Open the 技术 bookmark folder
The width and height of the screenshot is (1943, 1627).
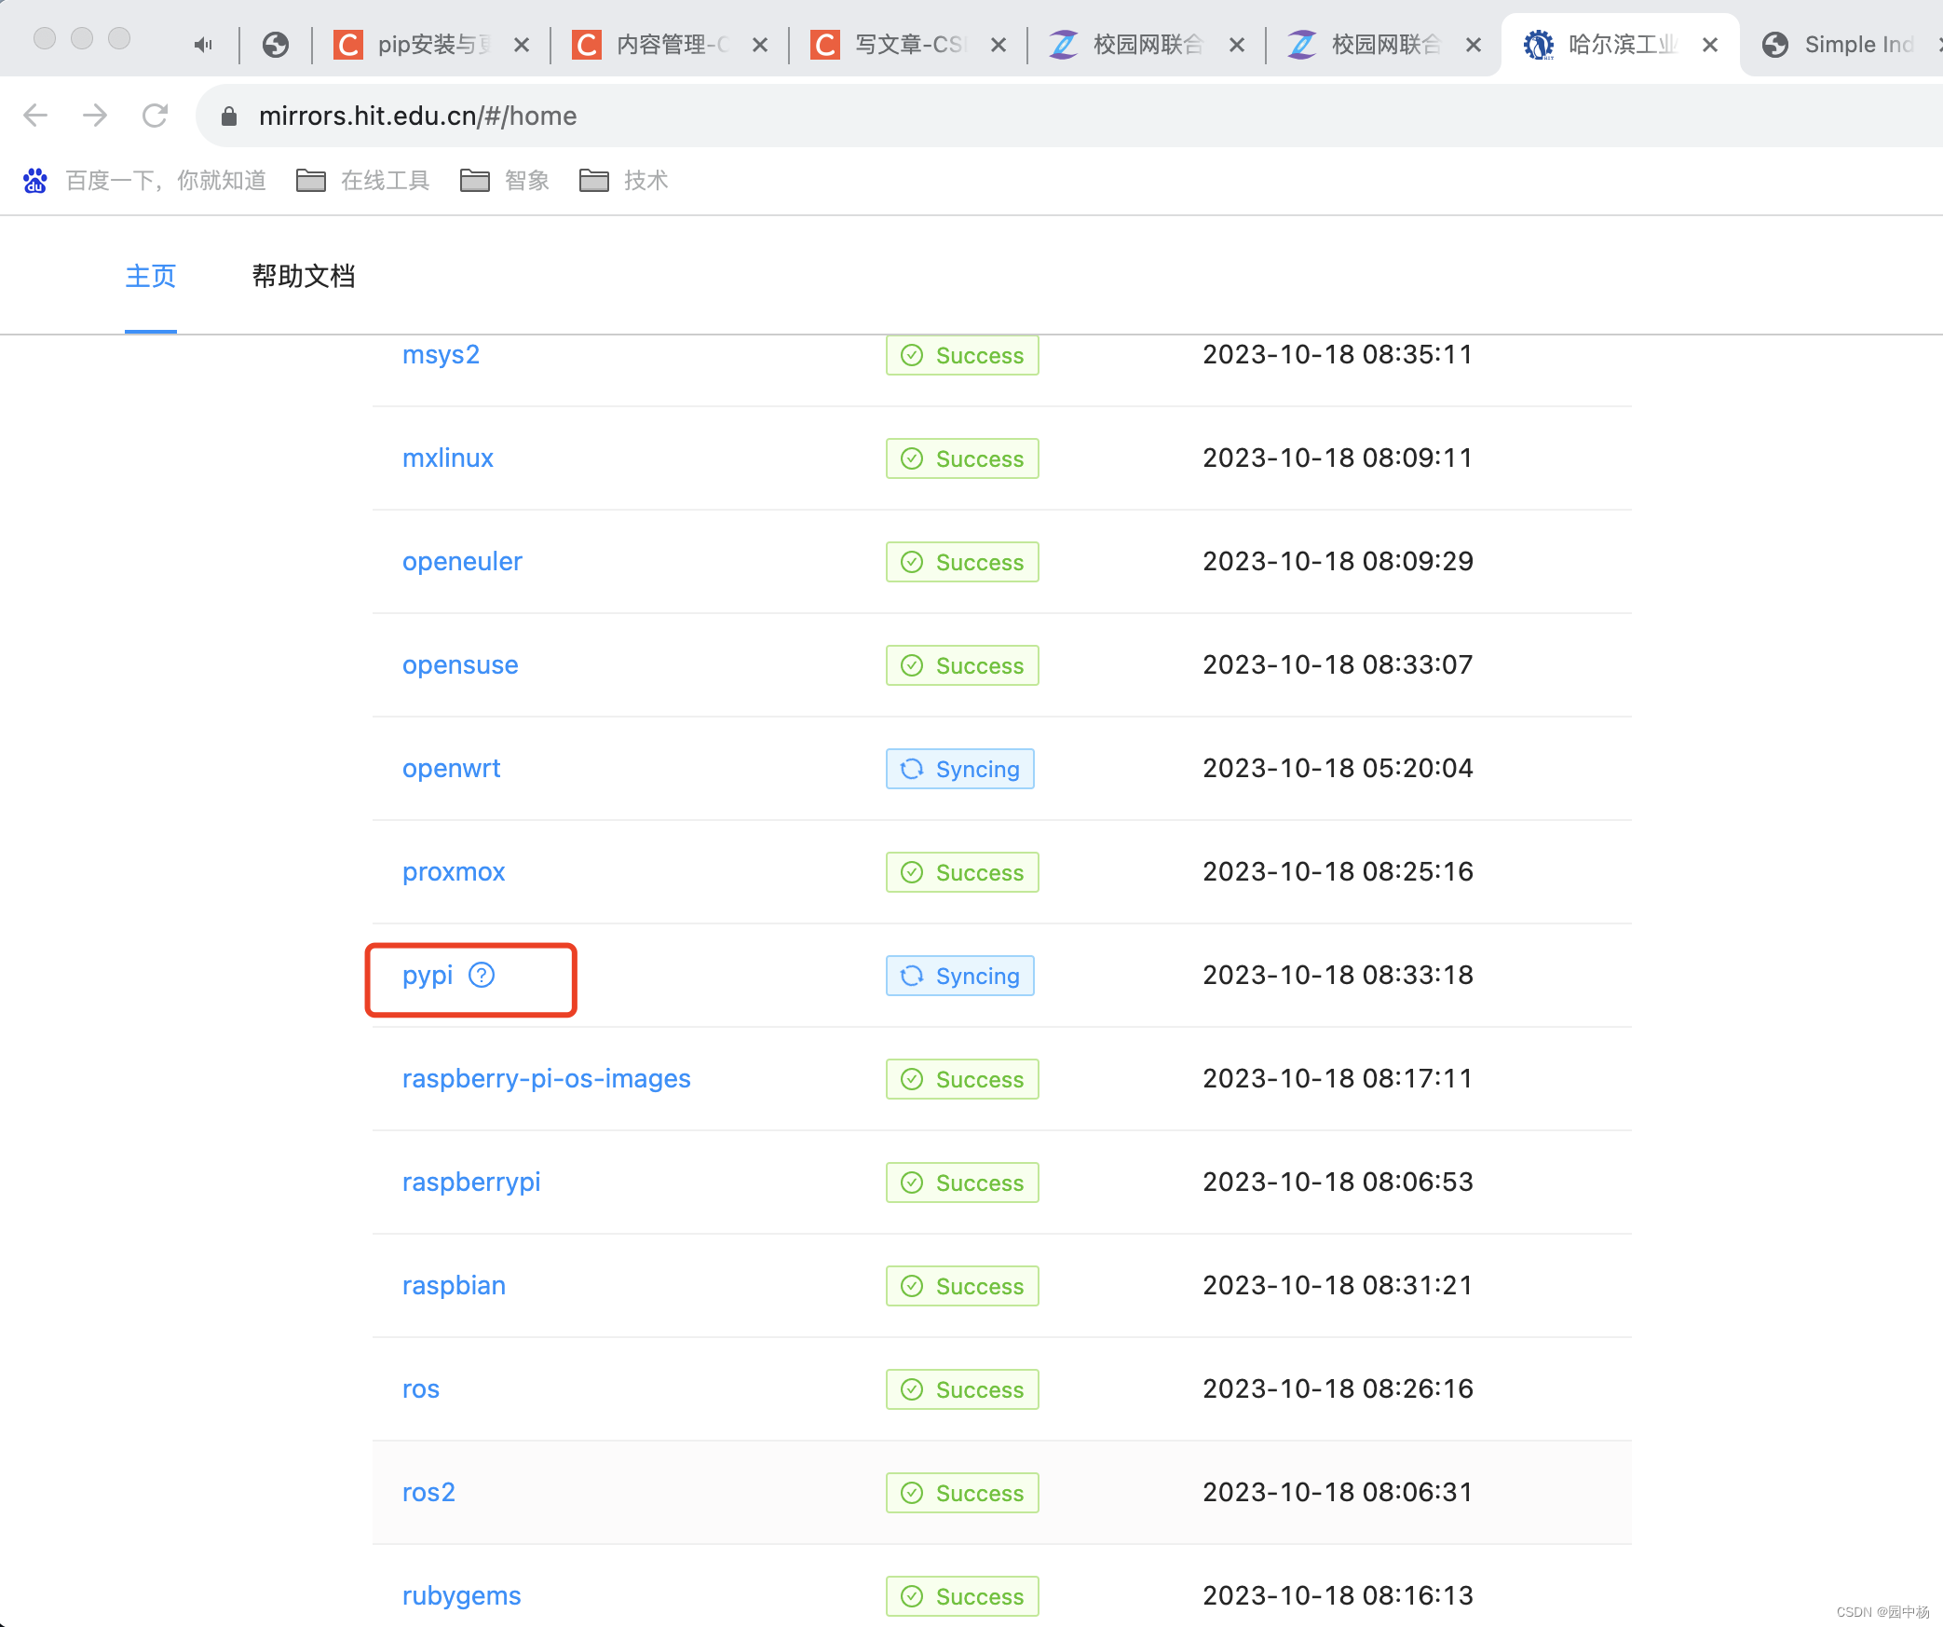point(624,181)
